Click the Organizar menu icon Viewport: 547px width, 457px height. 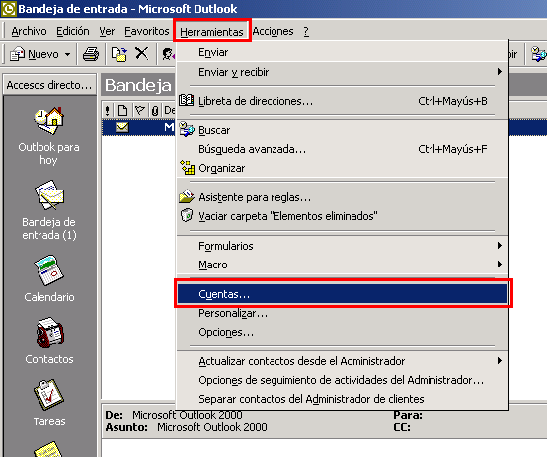coord(187,167)
